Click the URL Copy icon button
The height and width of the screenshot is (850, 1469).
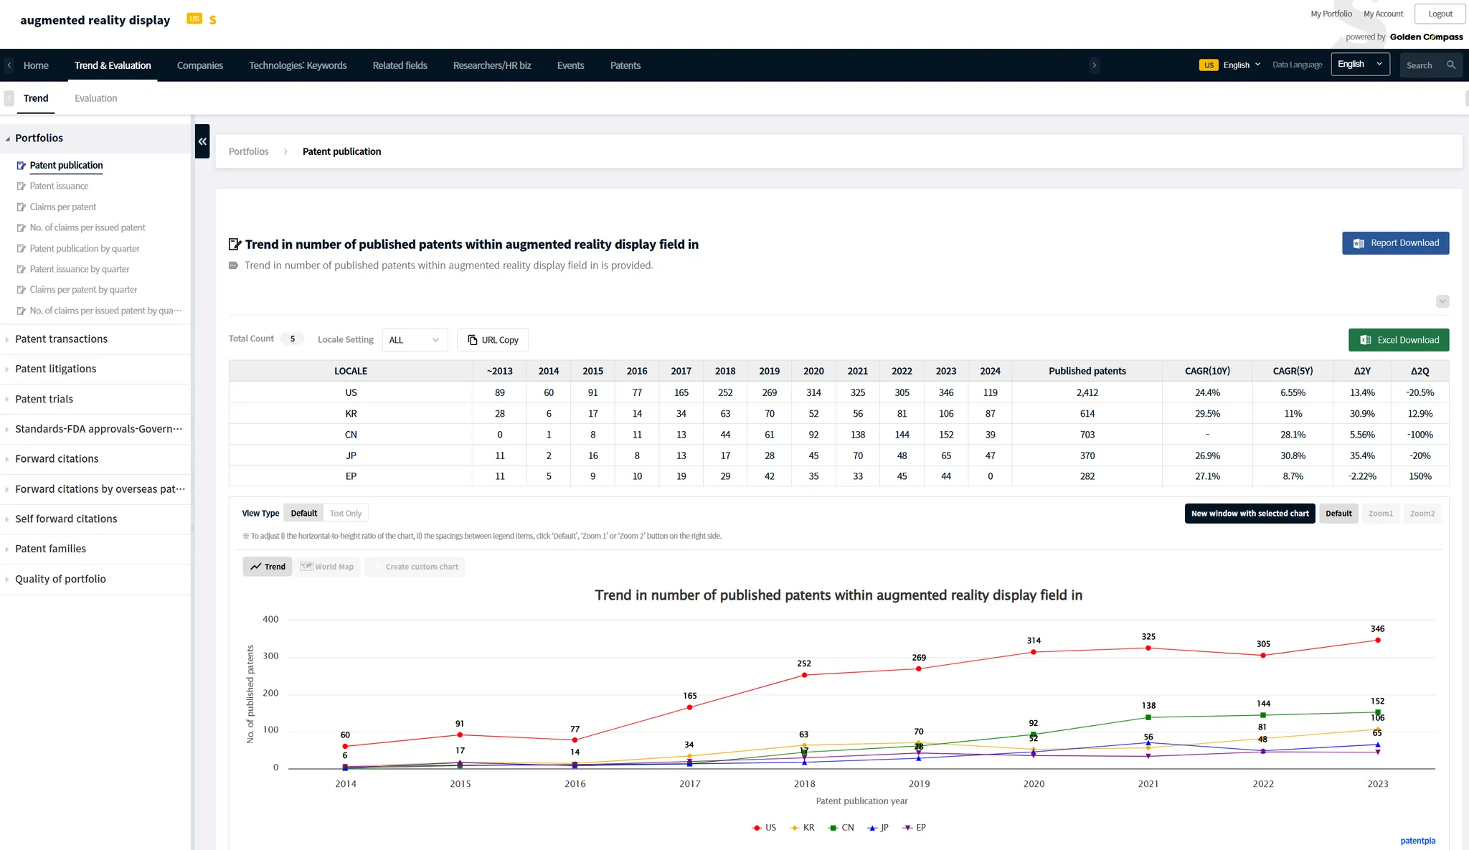[x=473, y=340]
